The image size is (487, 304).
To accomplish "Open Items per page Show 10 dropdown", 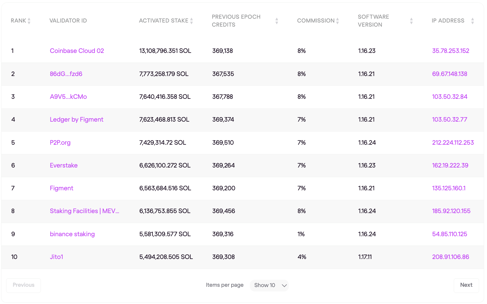I will tap(269, 285).
